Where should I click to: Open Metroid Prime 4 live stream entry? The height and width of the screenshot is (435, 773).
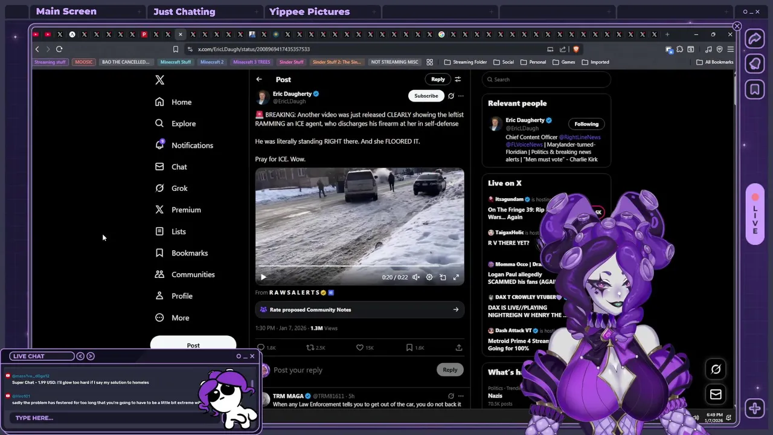point(519,344)
